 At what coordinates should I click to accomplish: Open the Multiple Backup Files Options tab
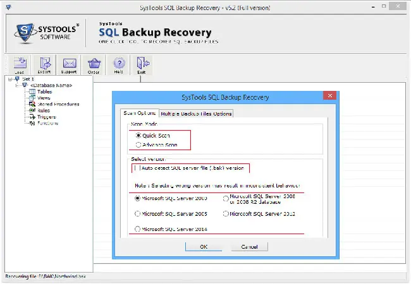196,114
